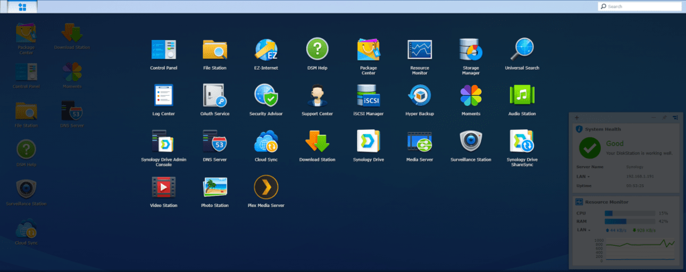Click the Photo Station icon

[x=215, y=186]
